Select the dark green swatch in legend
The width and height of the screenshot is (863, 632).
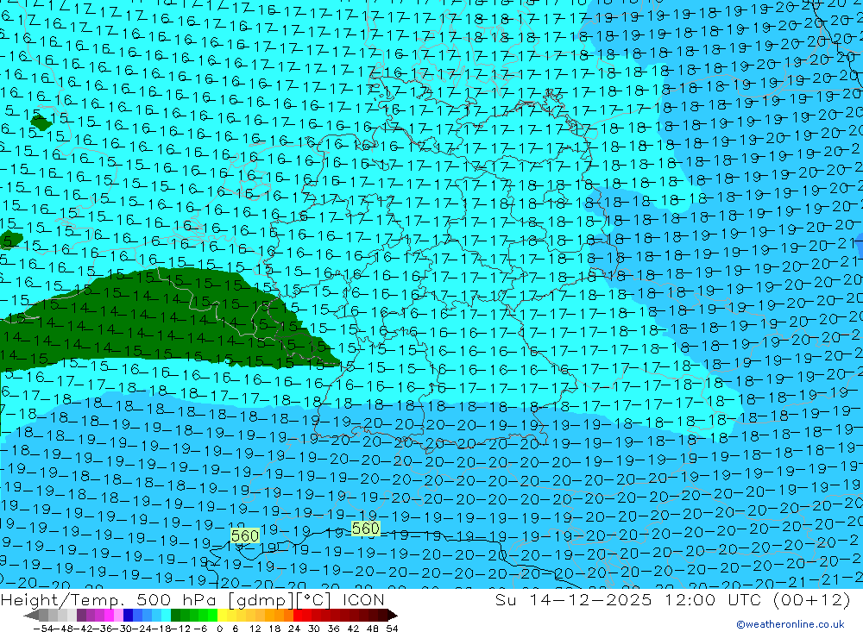point(176,616)
